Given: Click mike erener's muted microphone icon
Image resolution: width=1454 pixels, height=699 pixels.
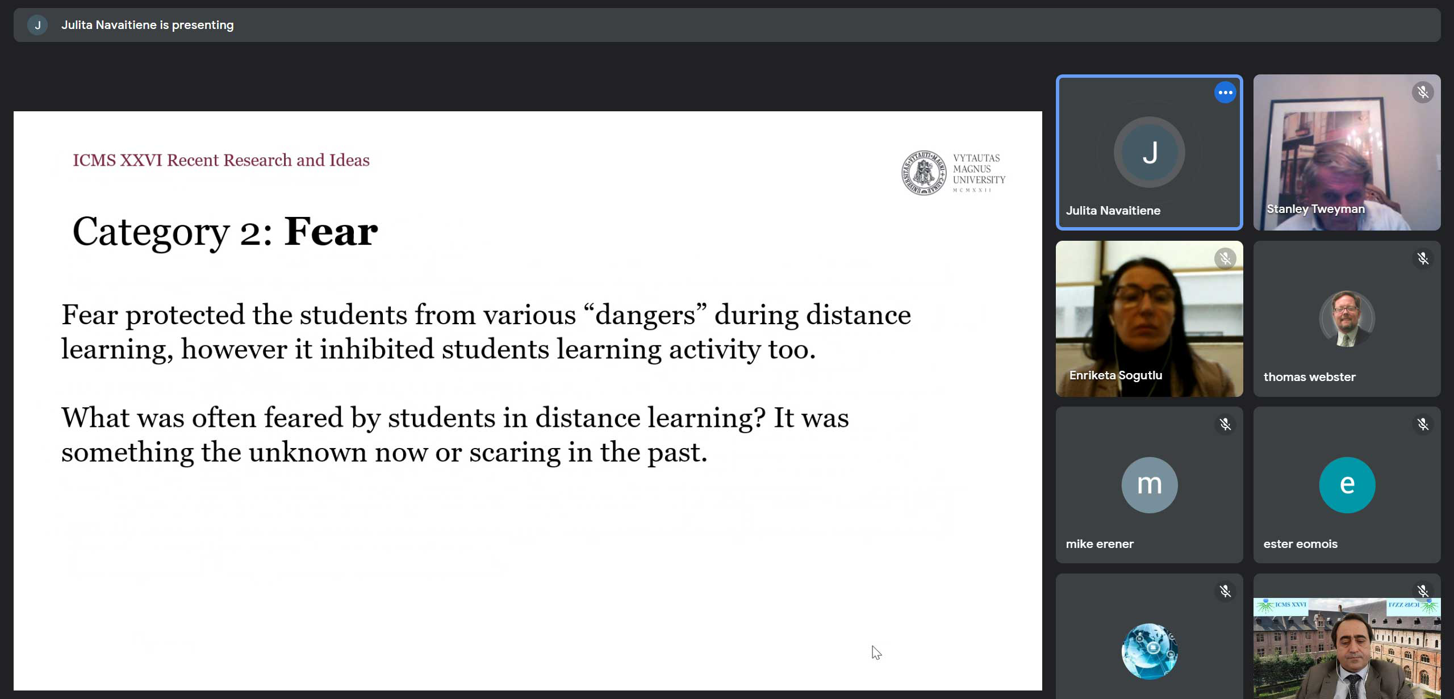Looking at the screenshot, I should pyautogui.click(x=1225, y=425).
